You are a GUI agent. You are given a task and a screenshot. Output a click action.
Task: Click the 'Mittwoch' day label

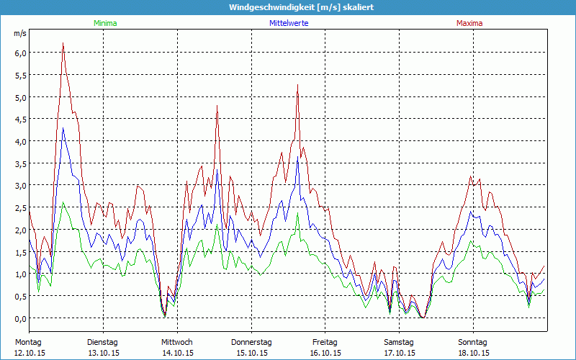177,343
